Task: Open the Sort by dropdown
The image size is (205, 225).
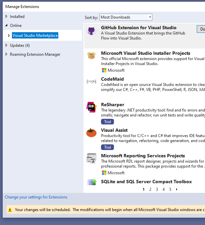Action: (126, 17)
